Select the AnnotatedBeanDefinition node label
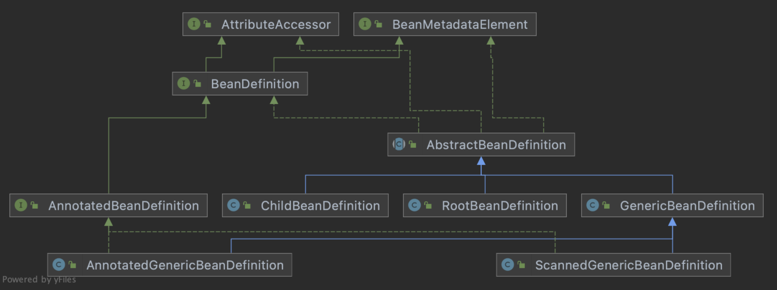Screen dimensions: 777x290 pos(123,205)
